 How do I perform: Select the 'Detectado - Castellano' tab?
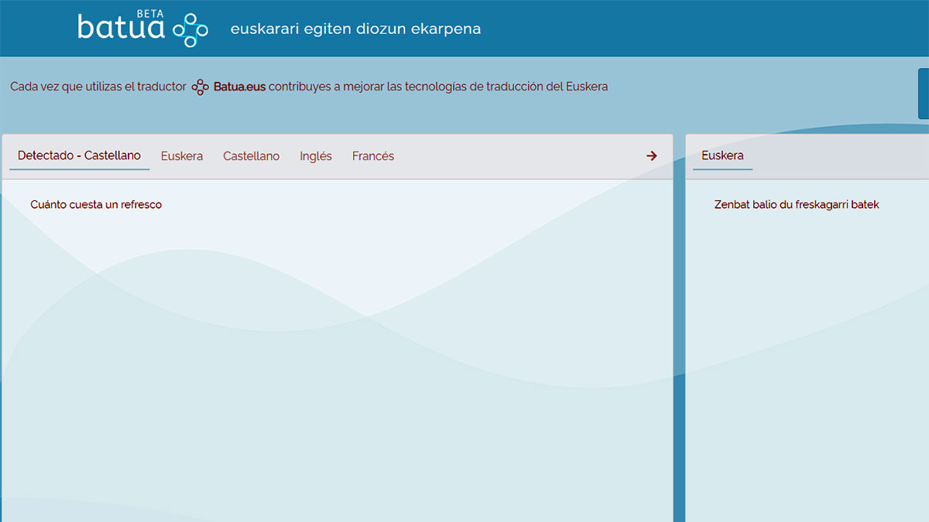pos(79,155)
